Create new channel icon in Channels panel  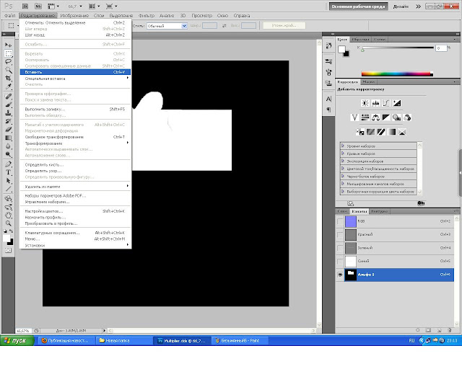tap(439, 331)
